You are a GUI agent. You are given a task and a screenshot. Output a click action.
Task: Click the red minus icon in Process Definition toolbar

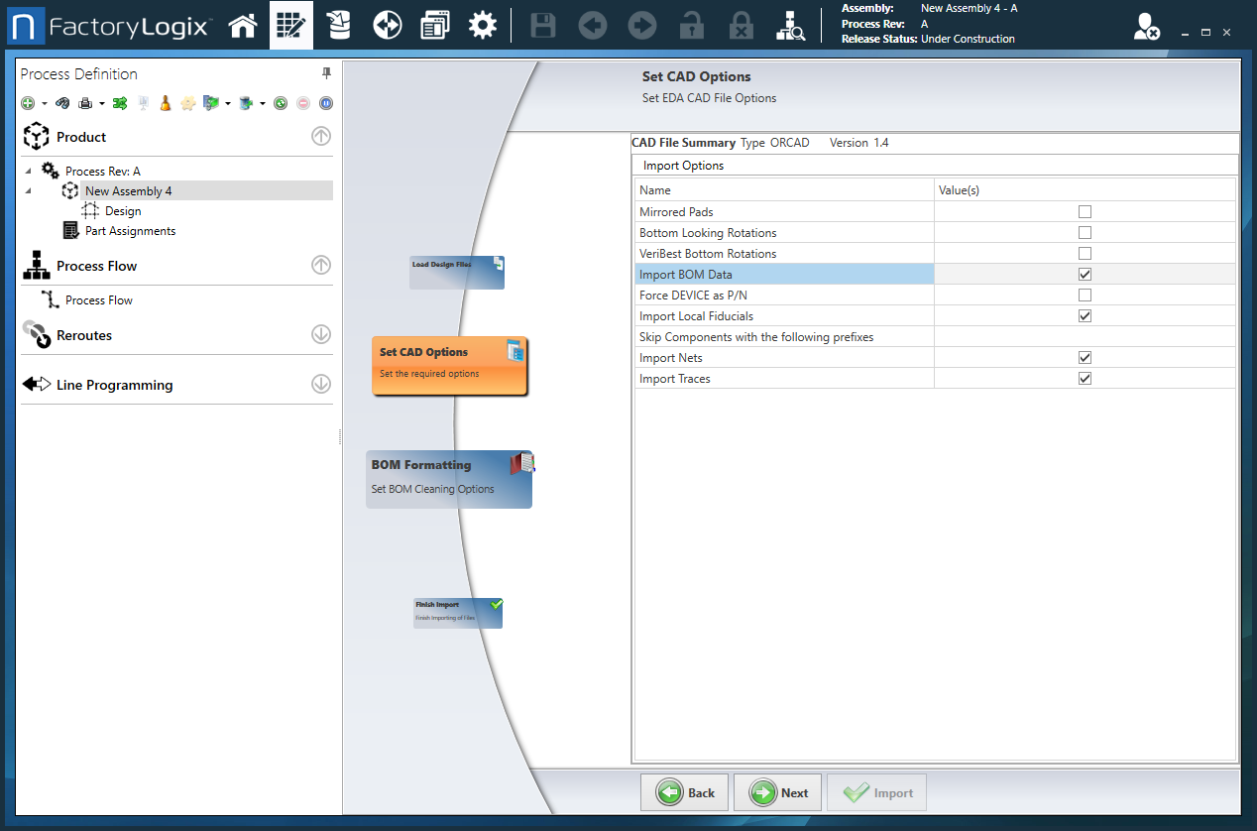tap(302, 102)
